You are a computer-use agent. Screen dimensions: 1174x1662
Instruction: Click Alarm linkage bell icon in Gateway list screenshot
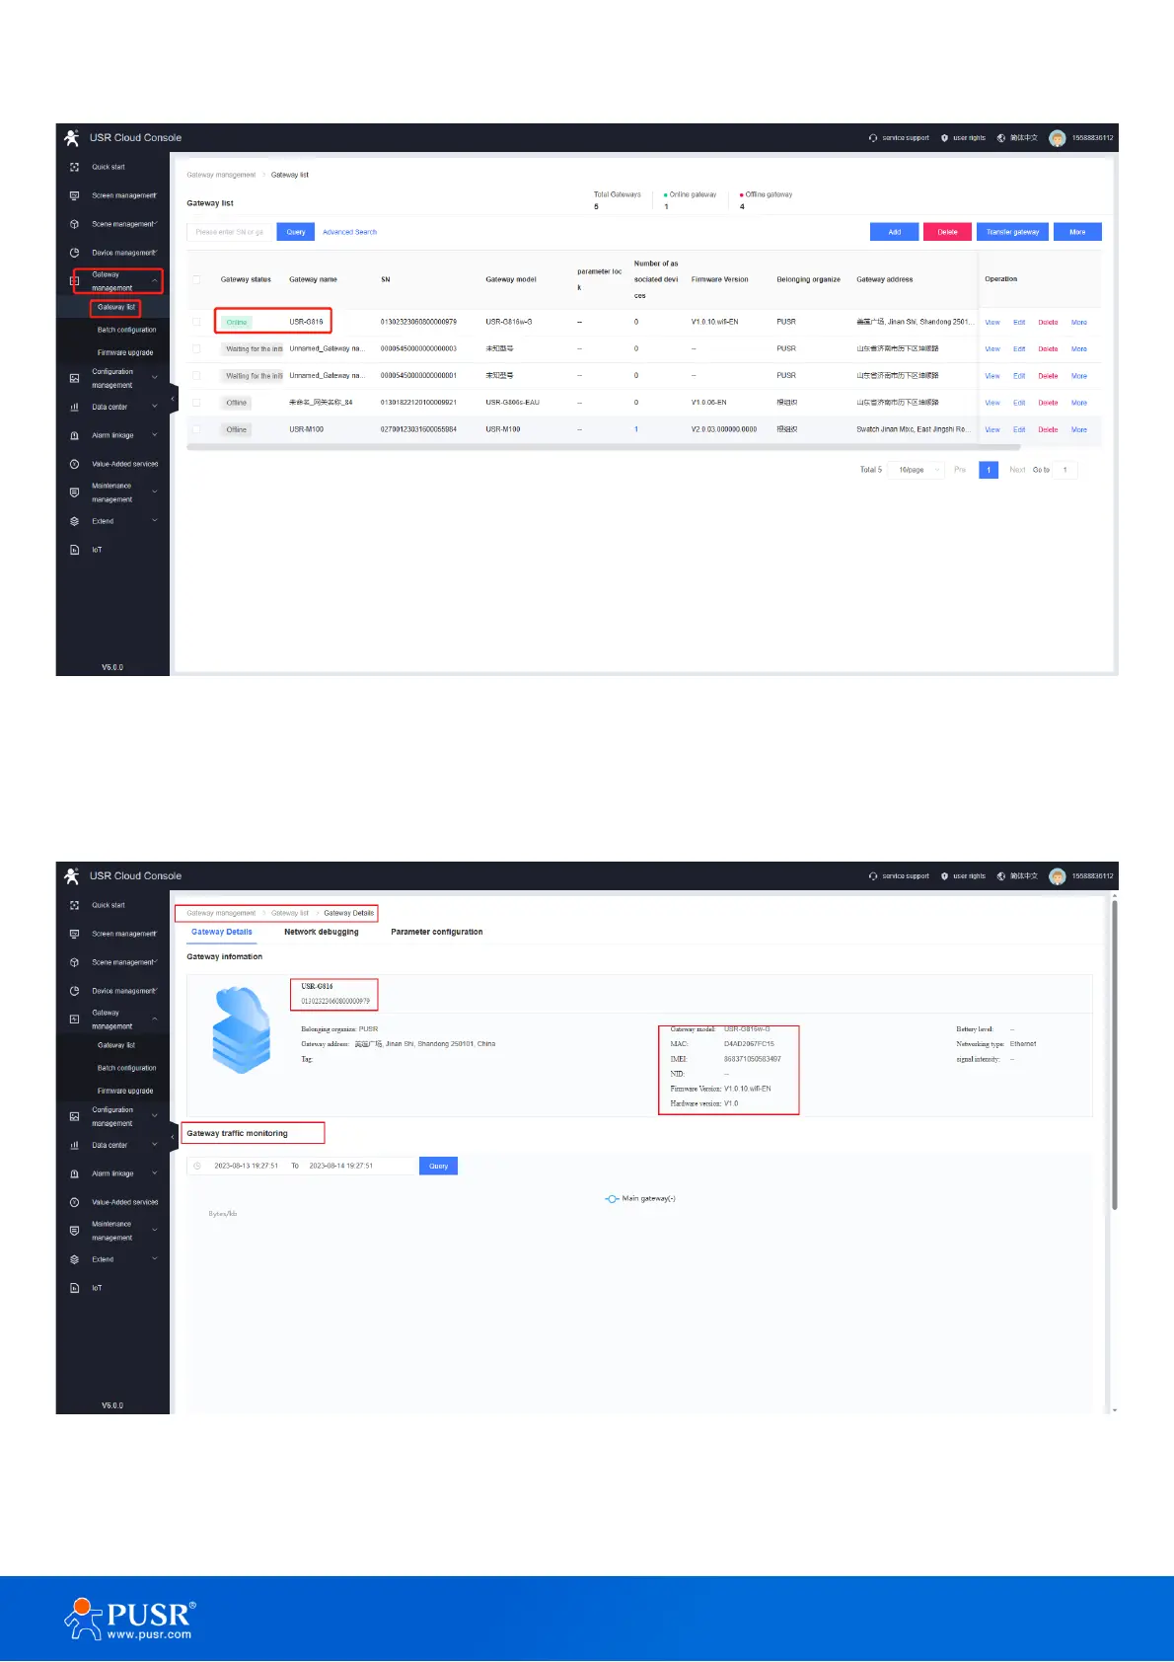(74, 435)
